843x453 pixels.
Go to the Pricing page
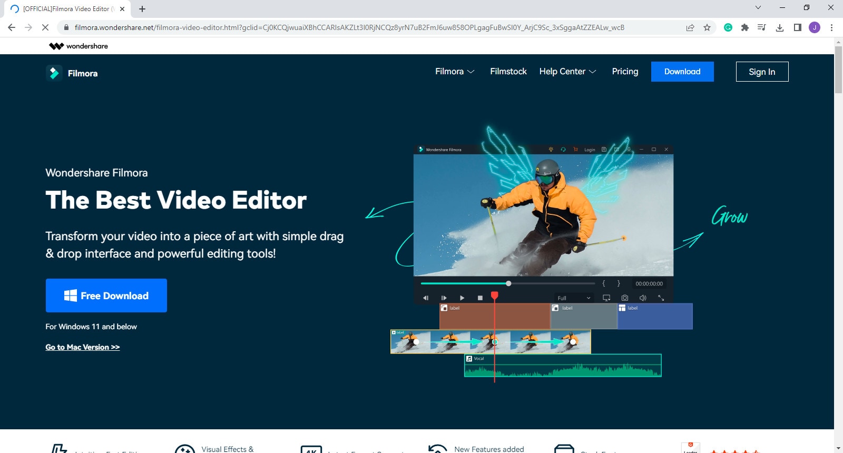pyautogui.click(x=625, y=72)
